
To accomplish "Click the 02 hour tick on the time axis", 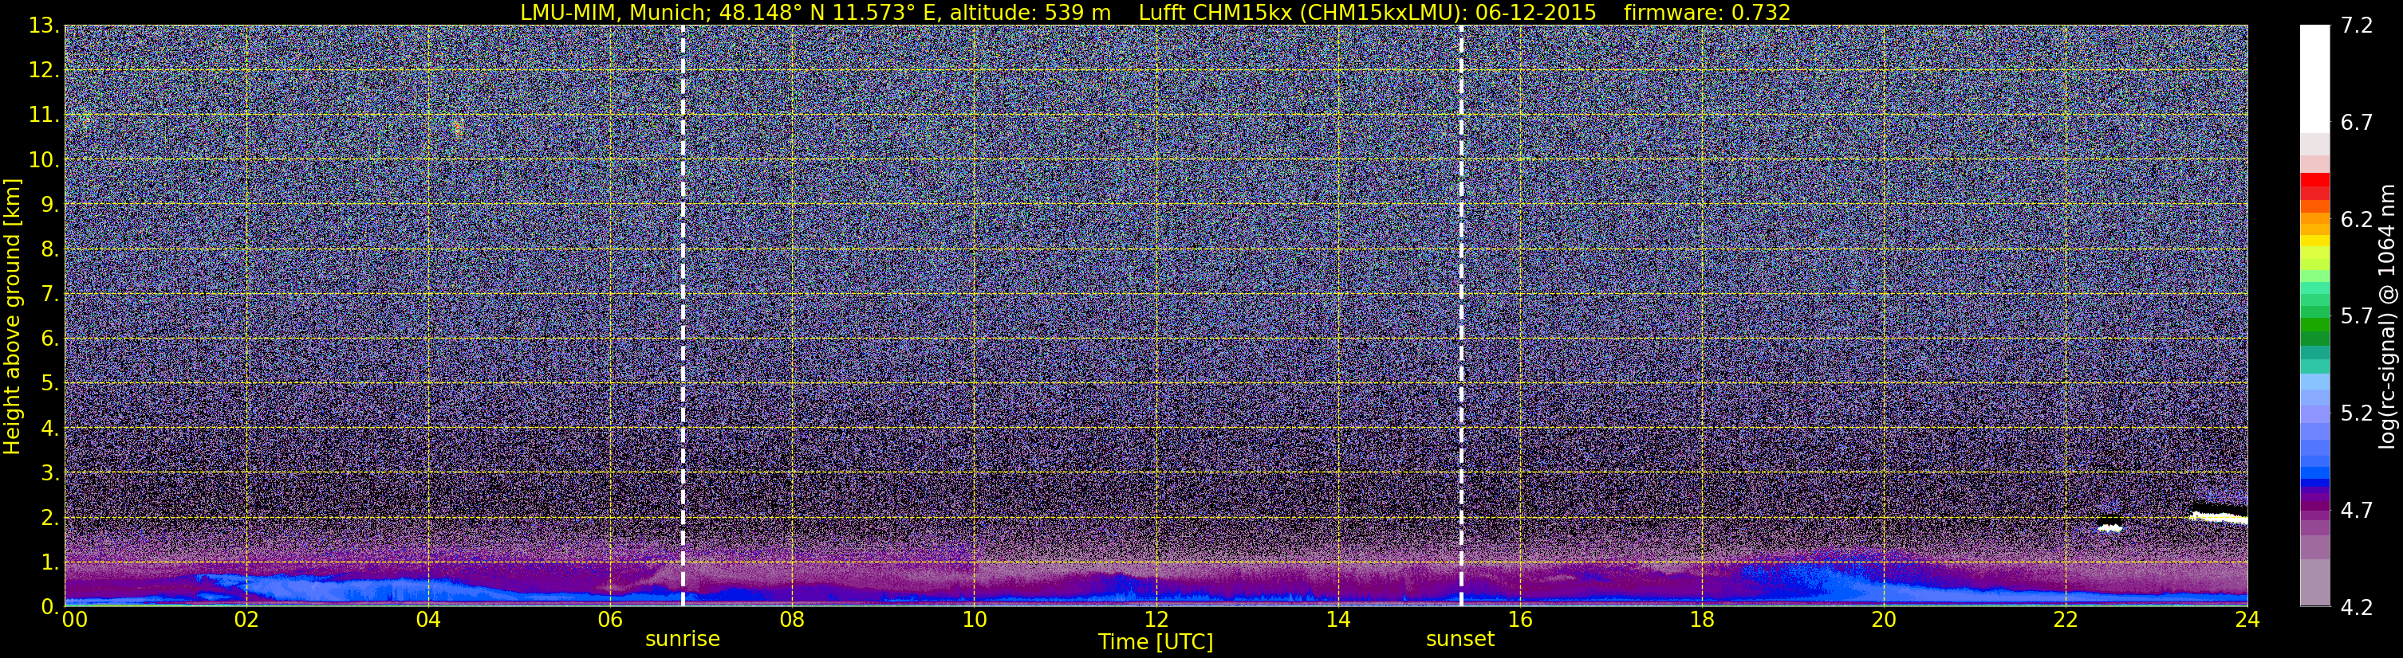I will coord(246,621).
